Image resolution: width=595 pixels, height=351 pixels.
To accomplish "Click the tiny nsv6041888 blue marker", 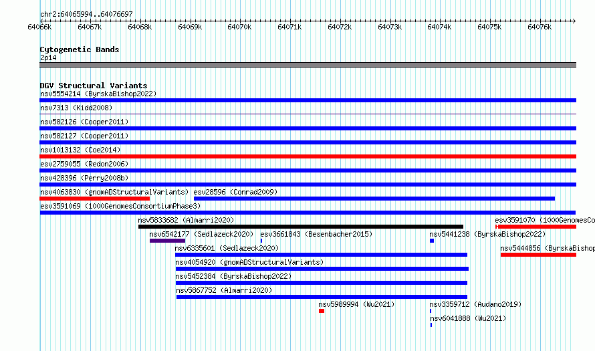I will [431, 325].
